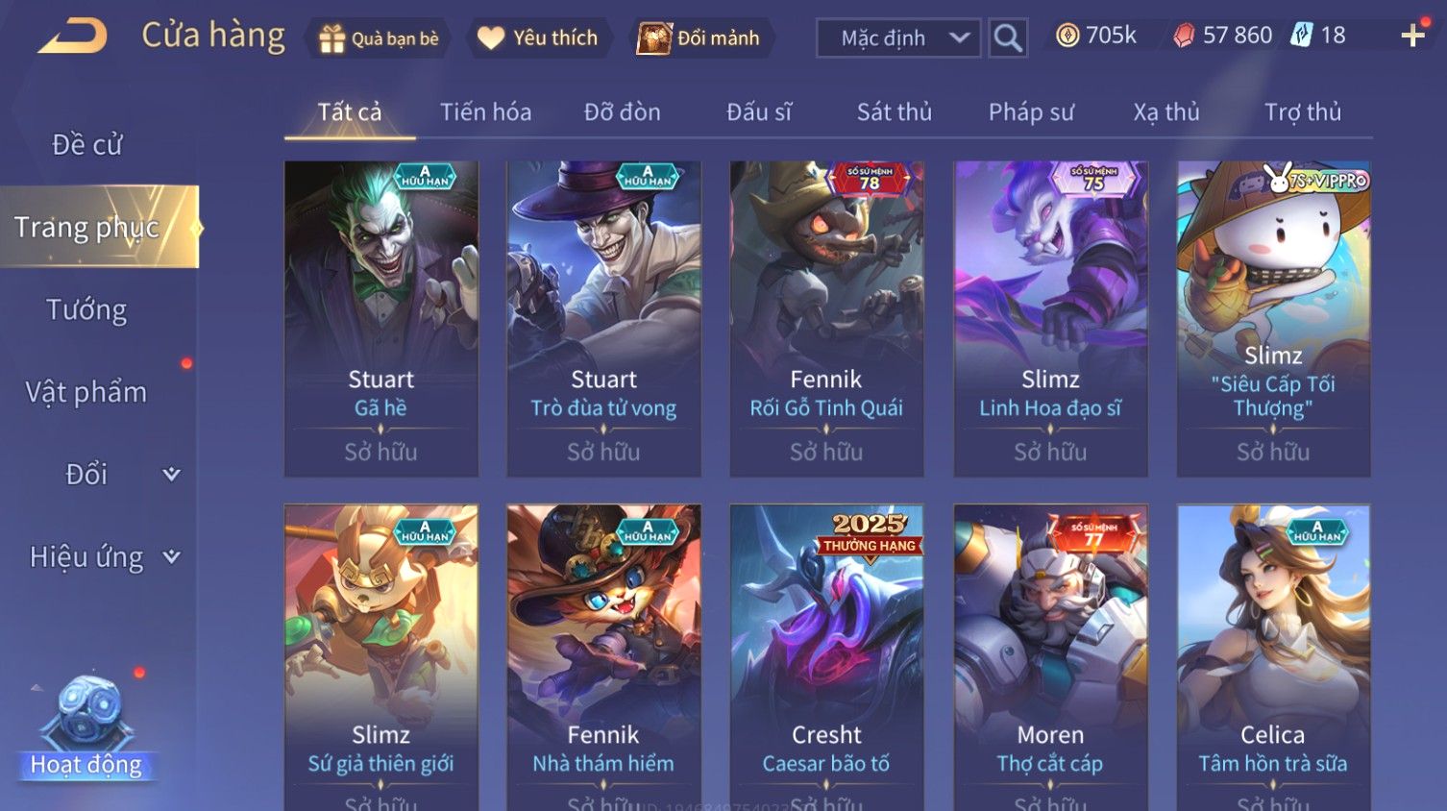
Task: Click the red gem balance icon
Action: pos(1184,36)
